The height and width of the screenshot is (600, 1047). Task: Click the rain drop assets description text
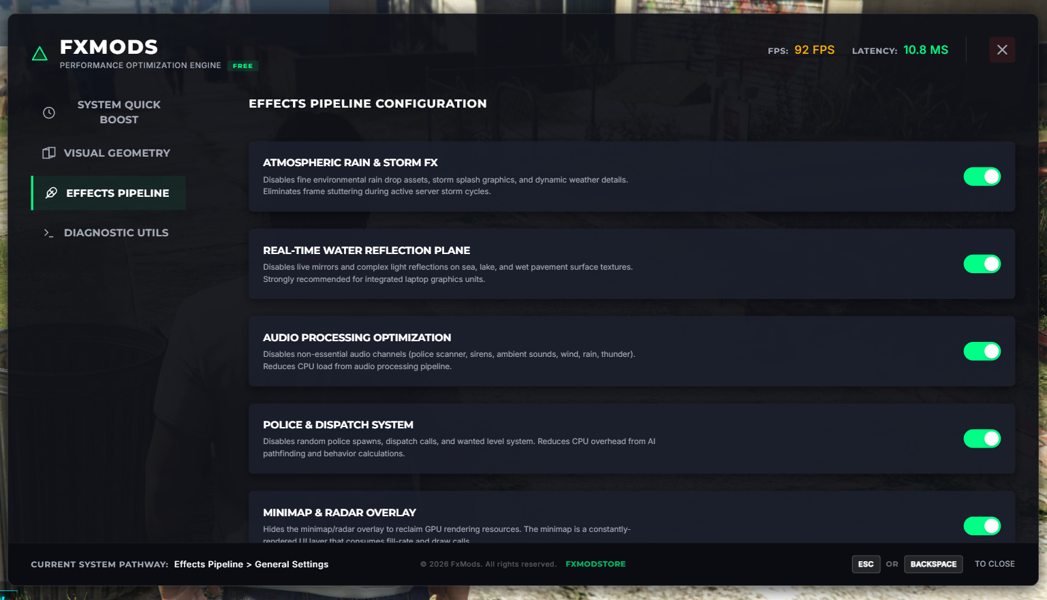[x=446, y=186]
